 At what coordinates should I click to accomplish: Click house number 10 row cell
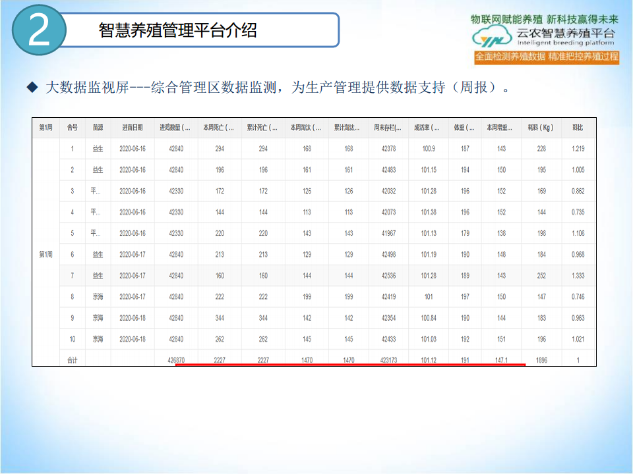coord(73,339)
